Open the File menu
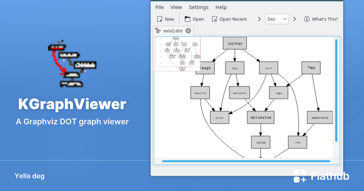 160,7
